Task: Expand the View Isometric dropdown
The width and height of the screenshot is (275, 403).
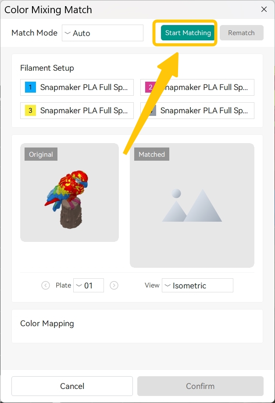Action: pyautogui.click(x=197, y=285)
